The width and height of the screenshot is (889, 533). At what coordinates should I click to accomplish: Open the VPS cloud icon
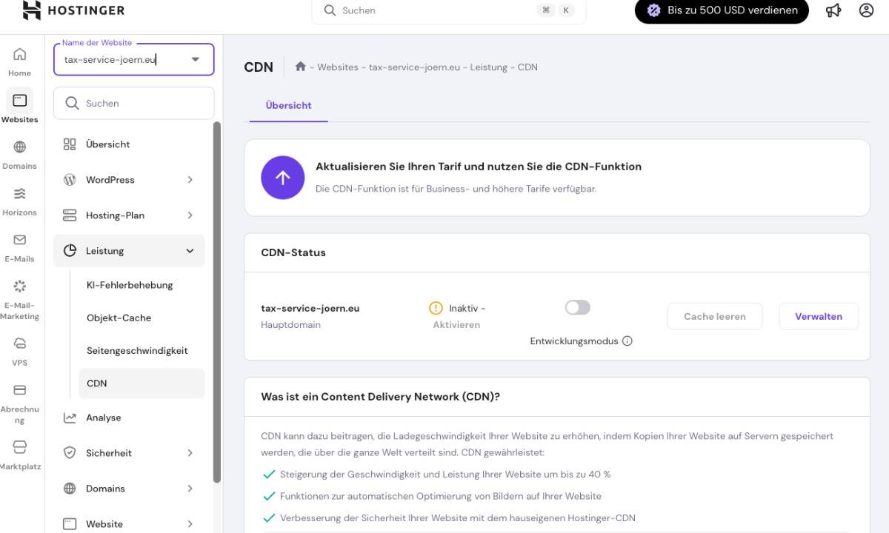(20, 343)
